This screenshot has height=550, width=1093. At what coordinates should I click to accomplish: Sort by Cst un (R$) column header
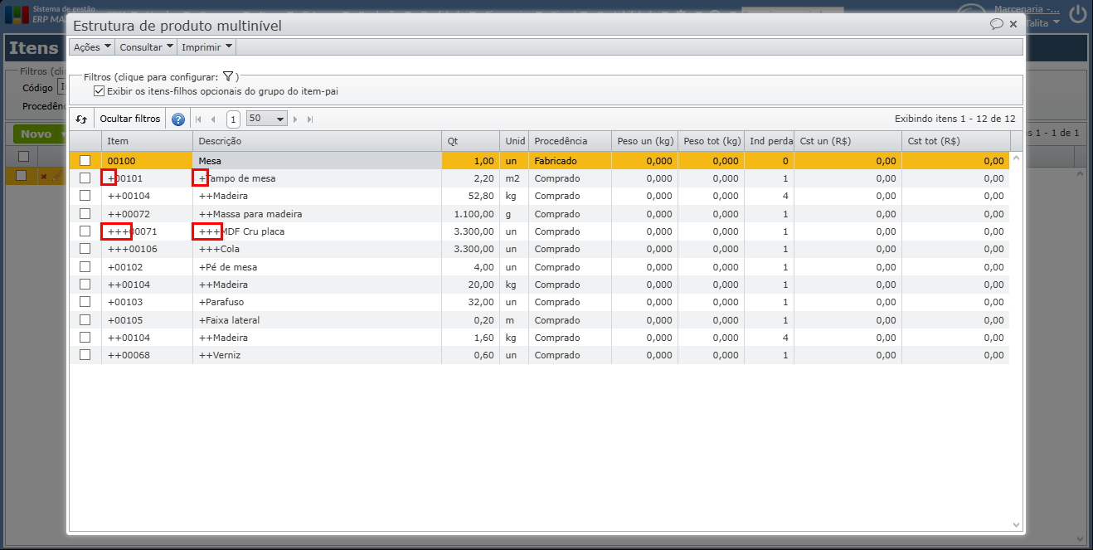848,141
